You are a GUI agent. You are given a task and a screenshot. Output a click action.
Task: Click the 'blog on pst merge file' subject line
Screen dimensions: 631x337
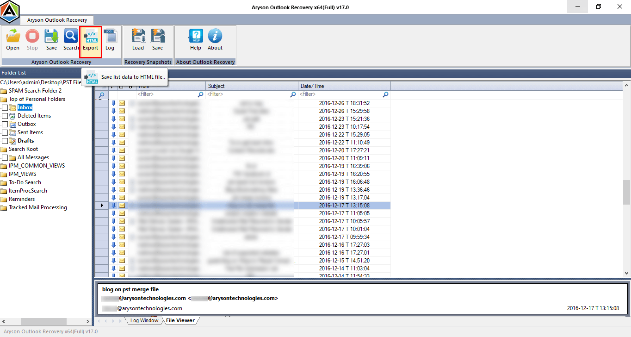point(130,289)
